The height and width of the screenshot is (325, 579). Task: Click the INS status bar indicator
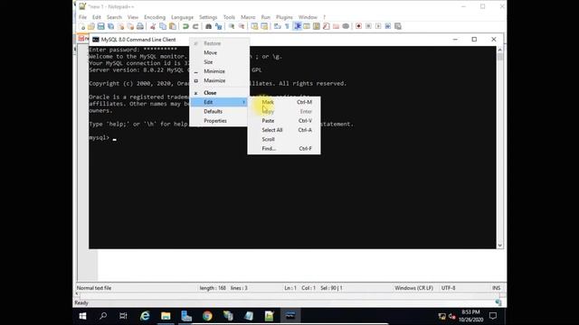[x=497, y=288]
